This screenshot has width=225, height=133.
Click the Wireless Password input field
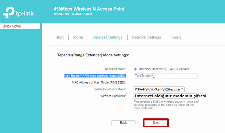click(x=165, y=96)
